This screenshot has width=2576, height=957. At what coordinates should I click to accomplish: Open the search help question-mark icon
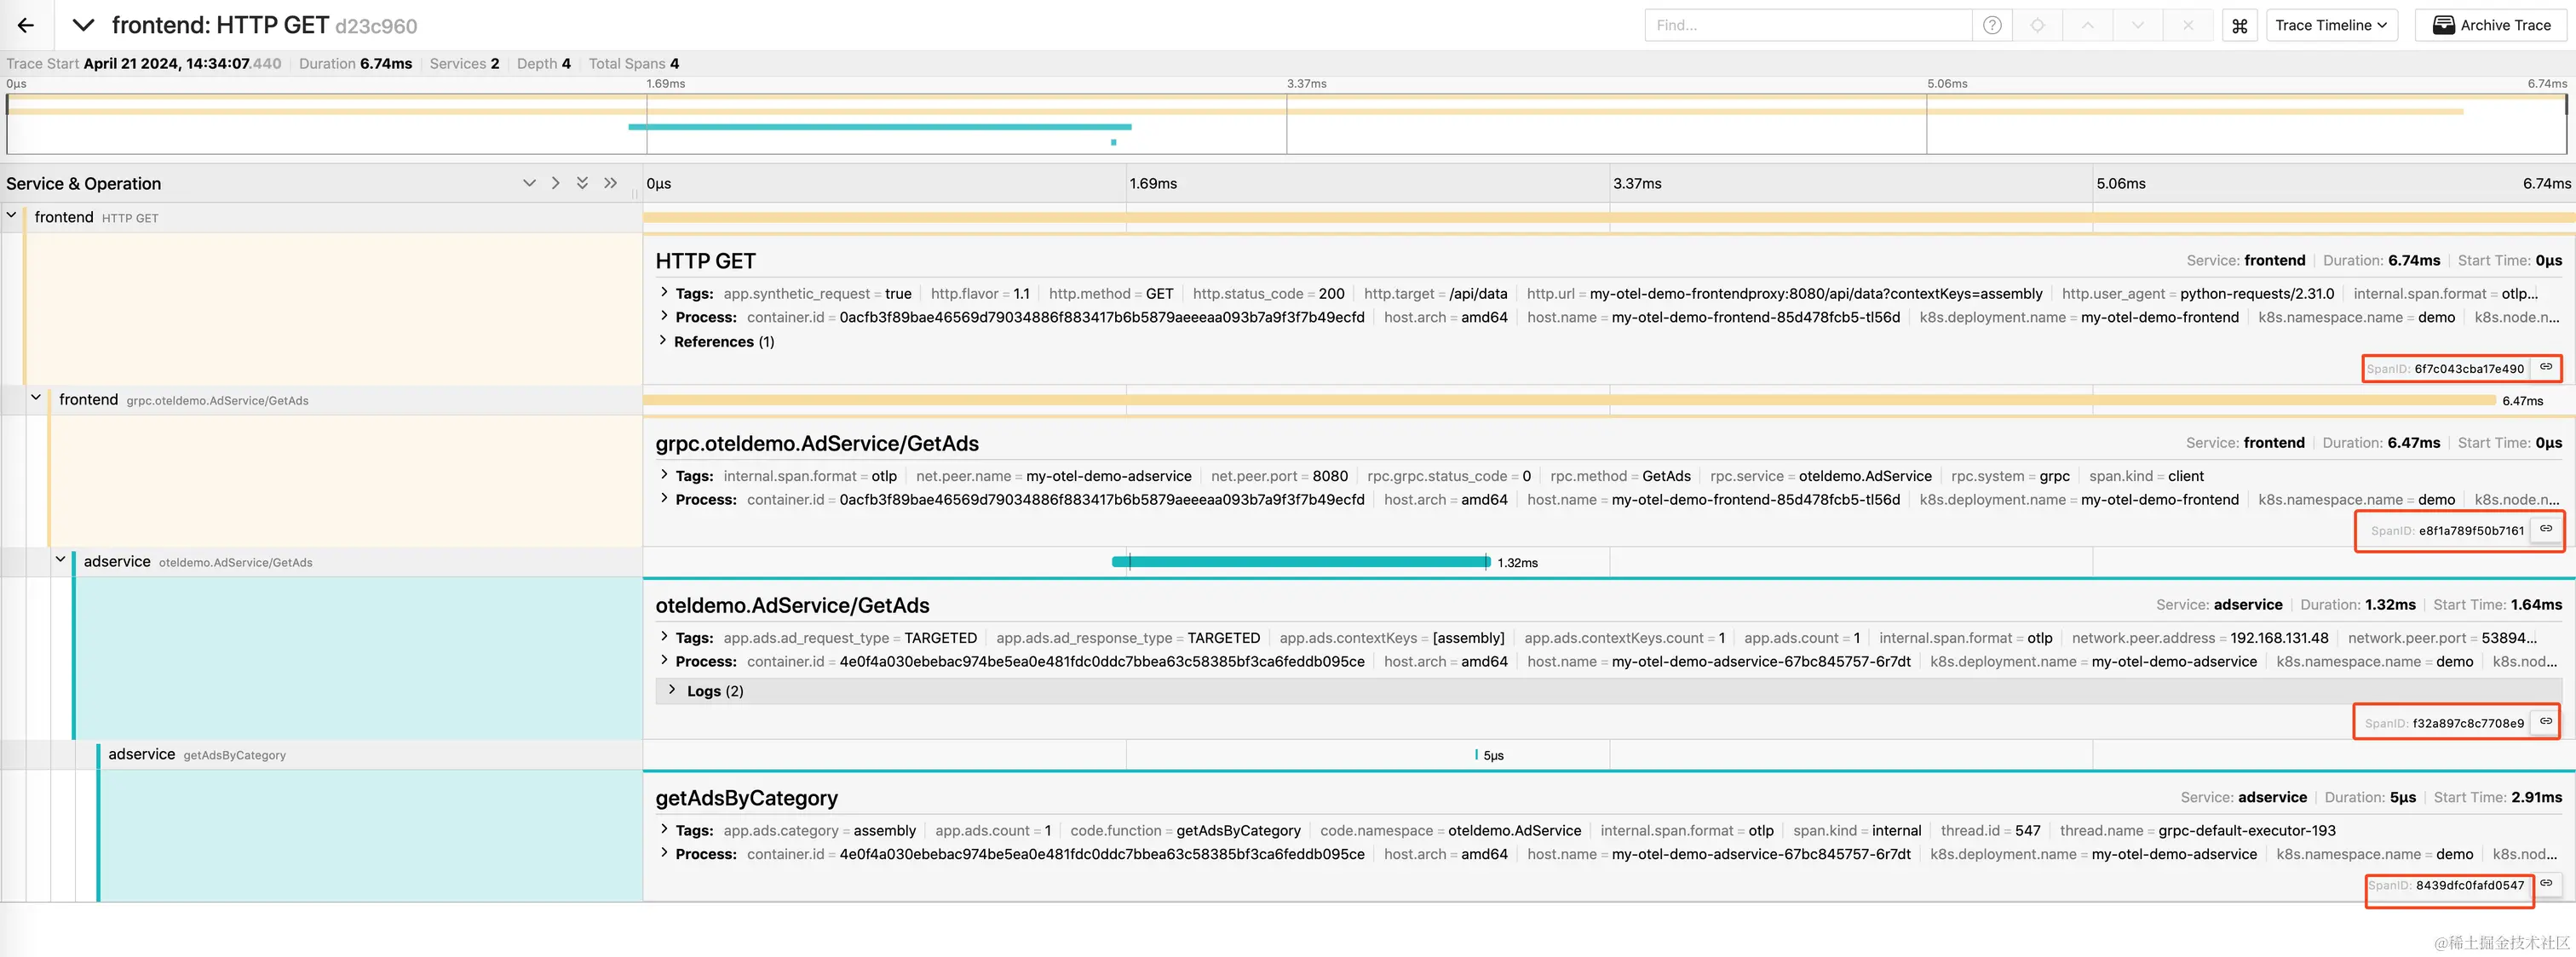[1992, 25]
